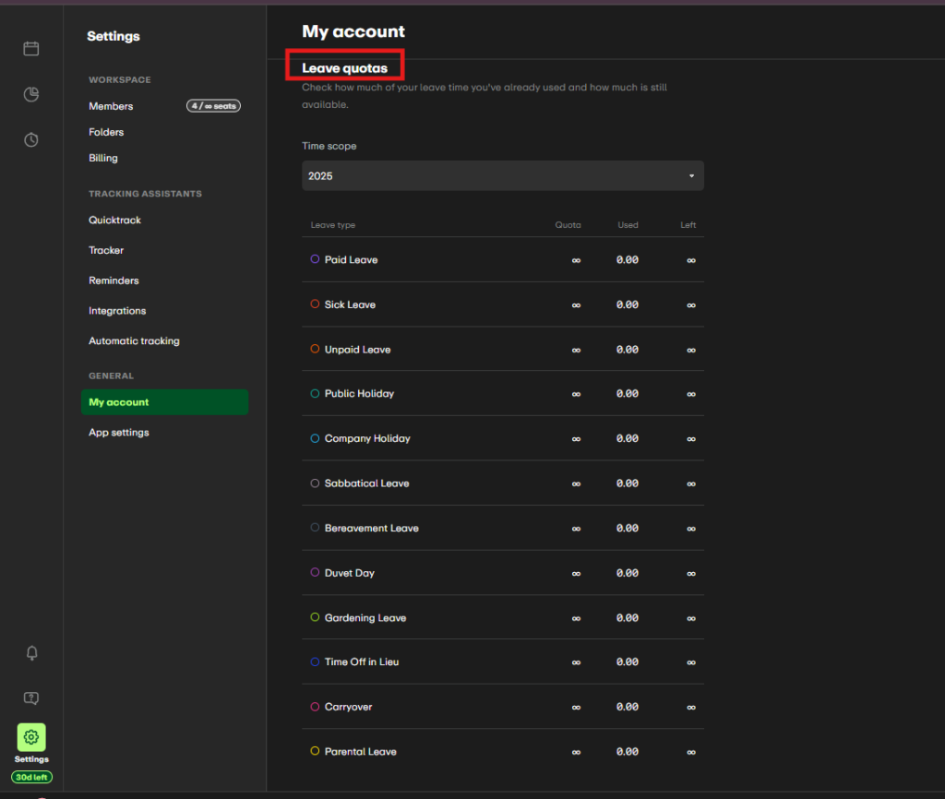Select the Sick Leave row label

point(350,304)
